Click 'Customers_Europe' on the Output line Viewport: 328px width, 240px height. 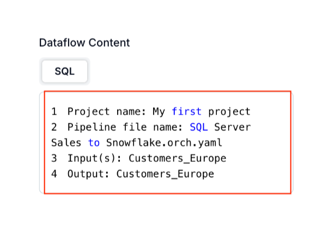165,174
